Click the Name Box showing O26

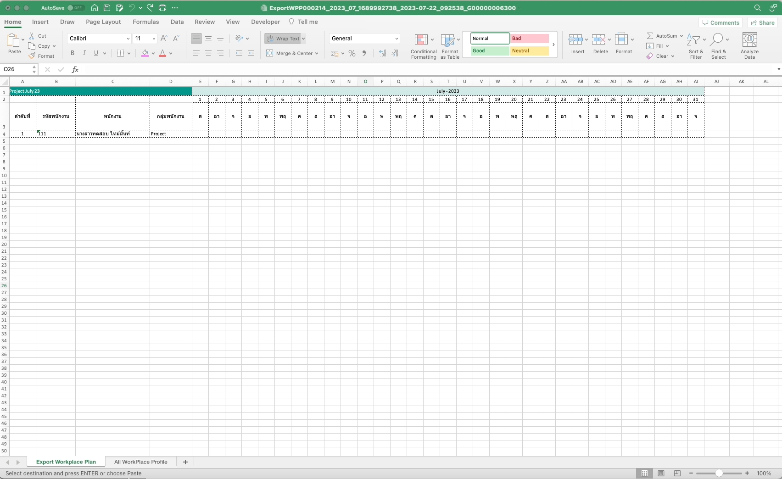(x=17, y=69)
